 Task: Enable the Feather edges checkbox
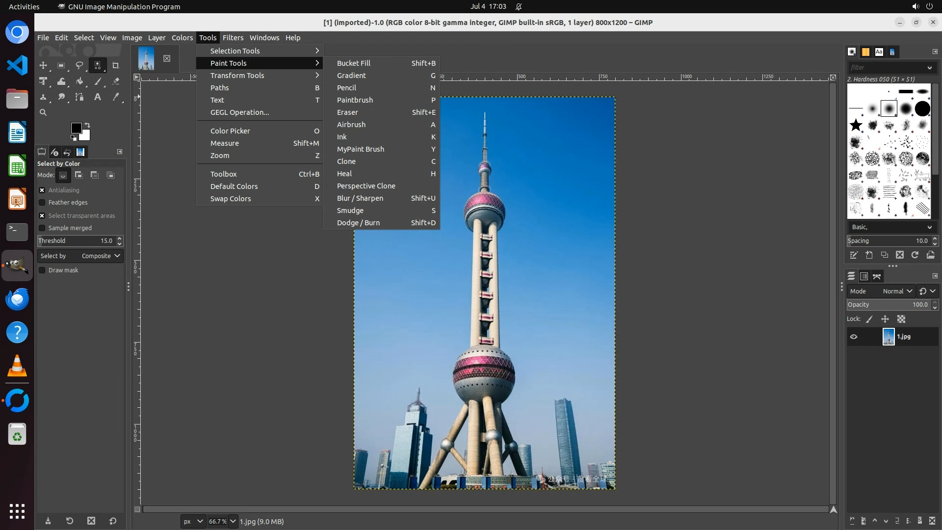pyautogui.click(x=42, y=203)
